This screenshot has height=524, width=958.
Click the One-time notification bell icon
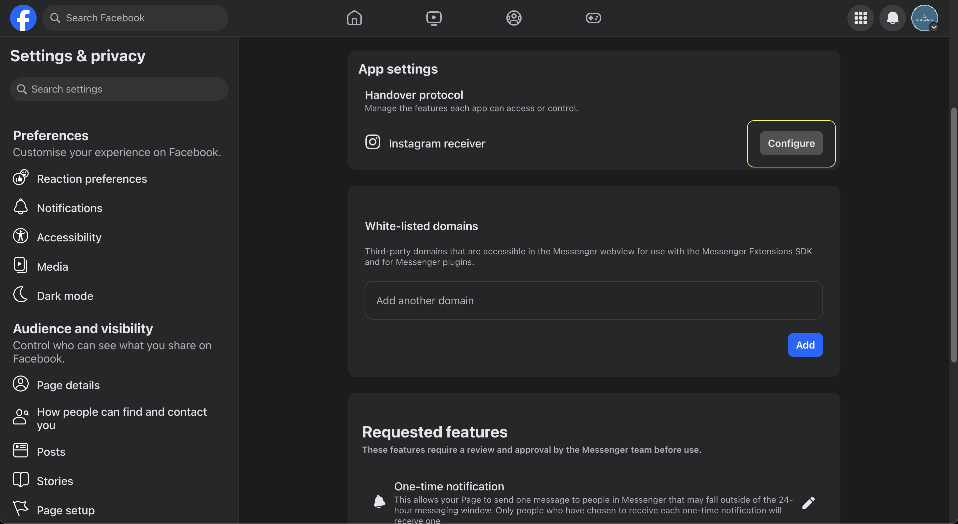coord(379,502)
